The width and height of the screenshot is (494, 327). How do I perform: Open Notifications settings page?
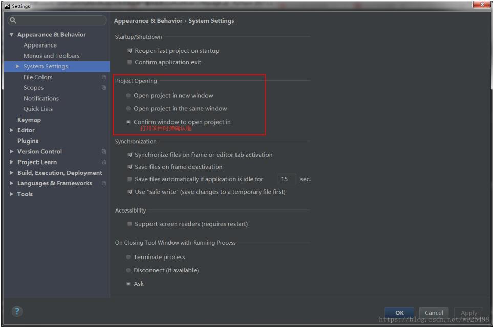pos(41,99)
